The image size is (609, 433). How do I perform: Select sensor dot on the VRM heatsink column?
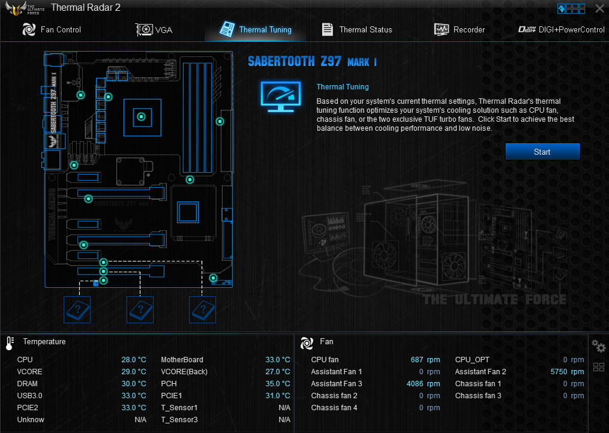click(108, 97)
